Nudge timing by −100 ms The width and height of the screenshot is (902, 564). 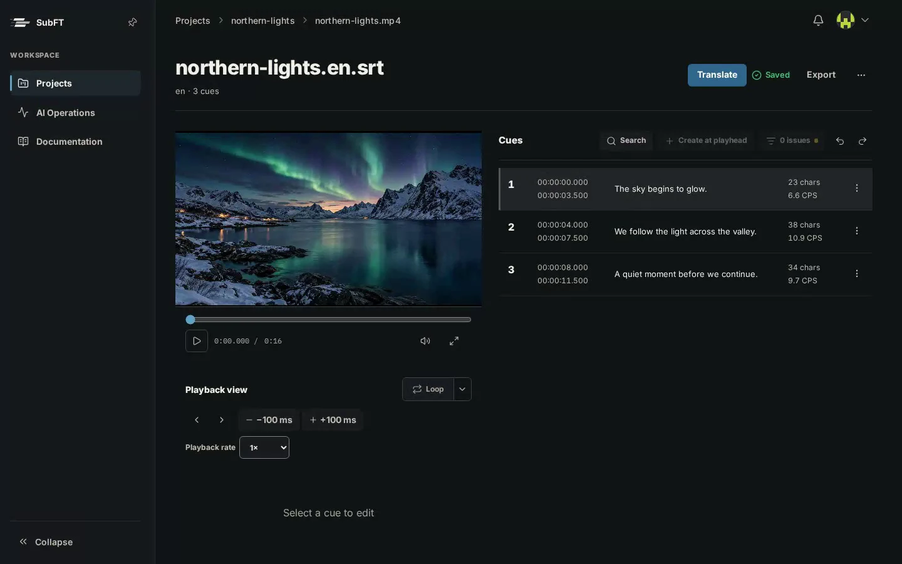pos(269,420)
